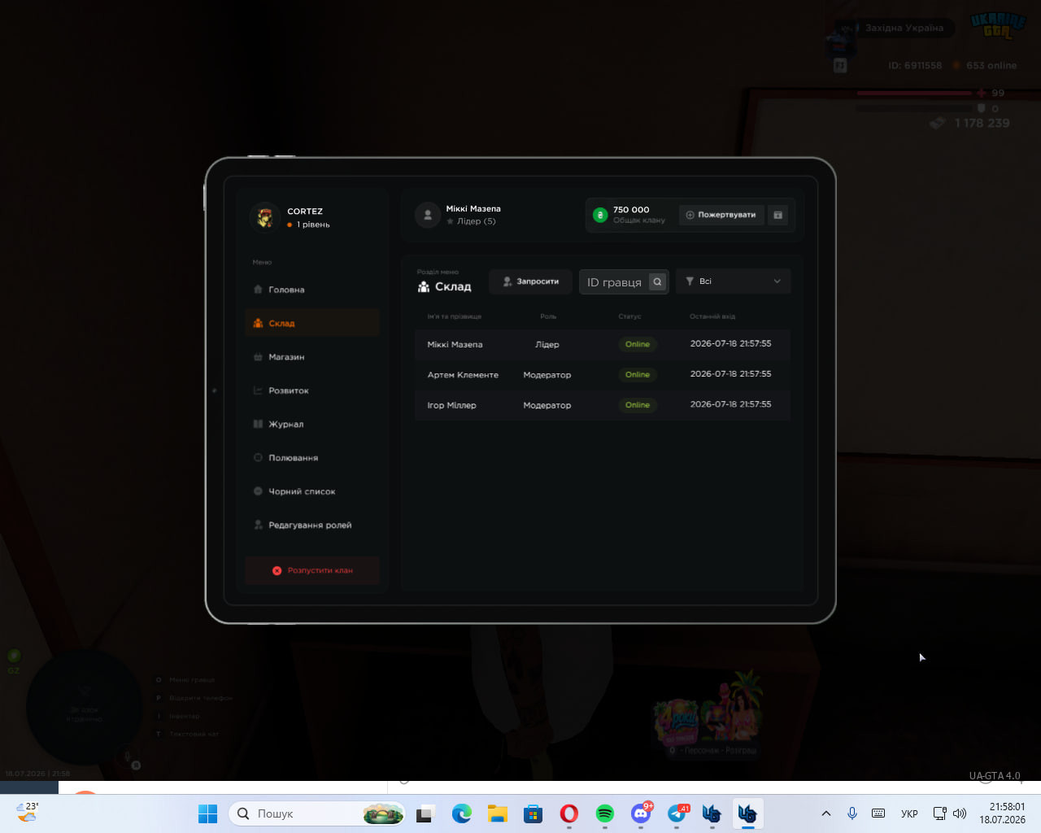Viewport: 1041px width, 833px height.
Task: Click the Статус column header
Action: pos(629,316)
